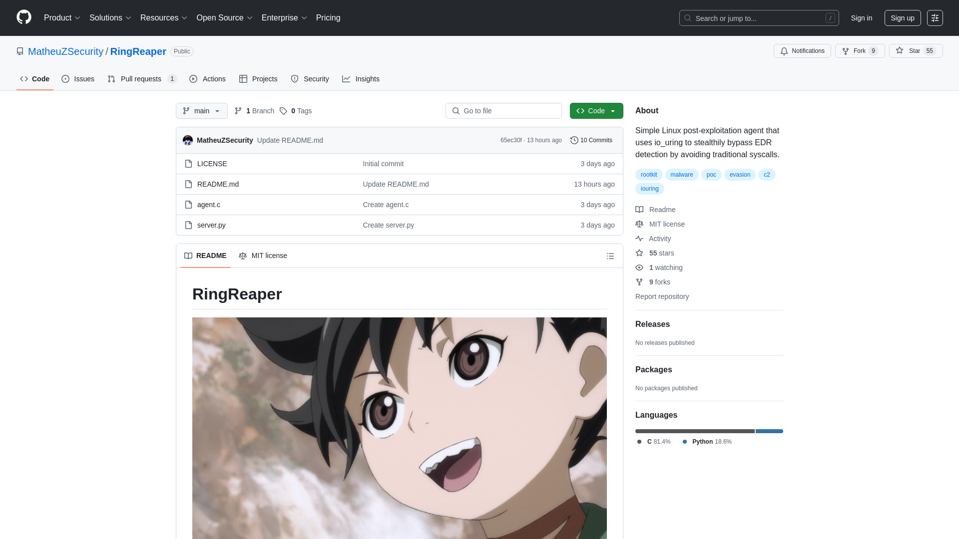Expand the Resources menu
This screenshot has height=539, width=959.
(163, 18)
